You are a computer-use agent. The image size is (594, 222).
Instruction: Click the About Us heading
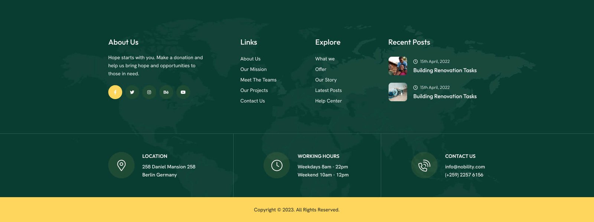(123, 42)
